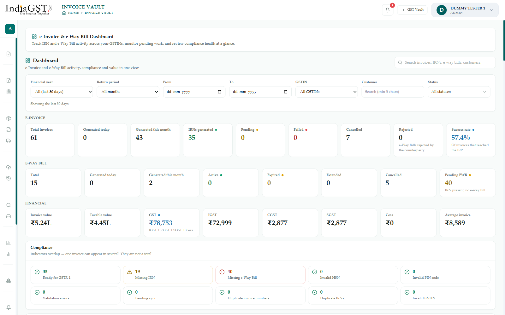
Task: Open the history clock sidebar icon
Action: [9, 178]
